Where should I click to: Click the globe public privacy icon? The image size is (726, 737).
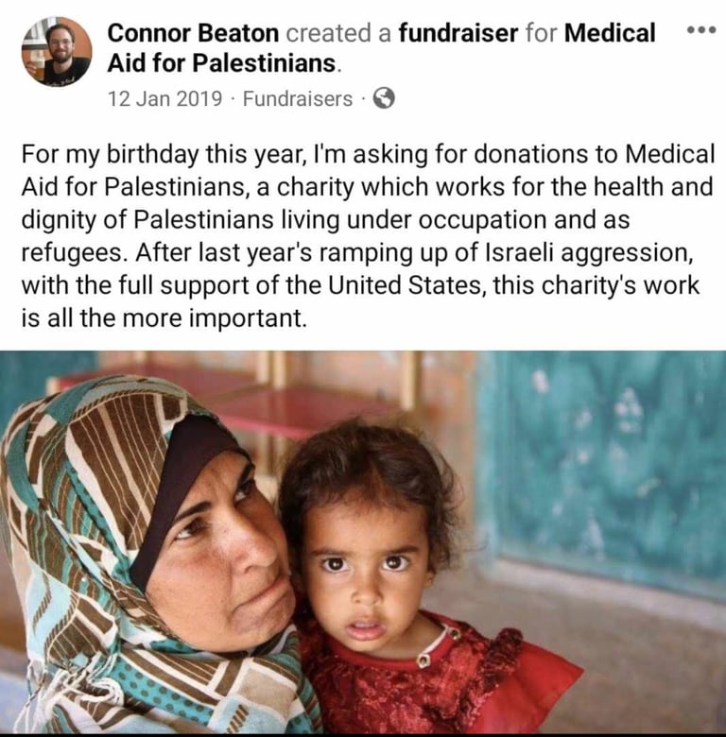coord(383,97)
